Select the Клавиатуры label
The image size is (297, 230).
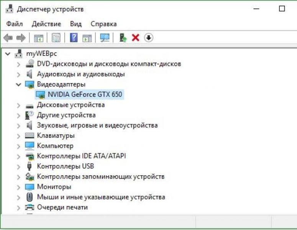pos(56,135)
